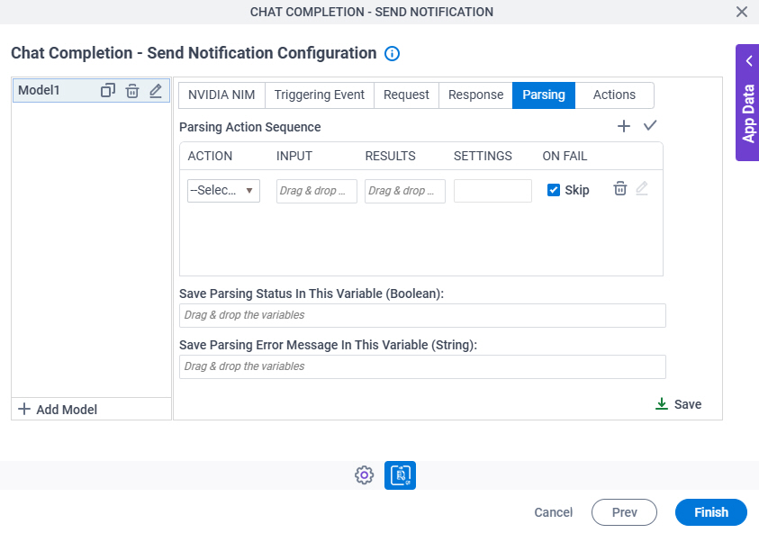The image size is (759, 533).
Task: Expand the App Data side panel
Action: click(748, 103)
